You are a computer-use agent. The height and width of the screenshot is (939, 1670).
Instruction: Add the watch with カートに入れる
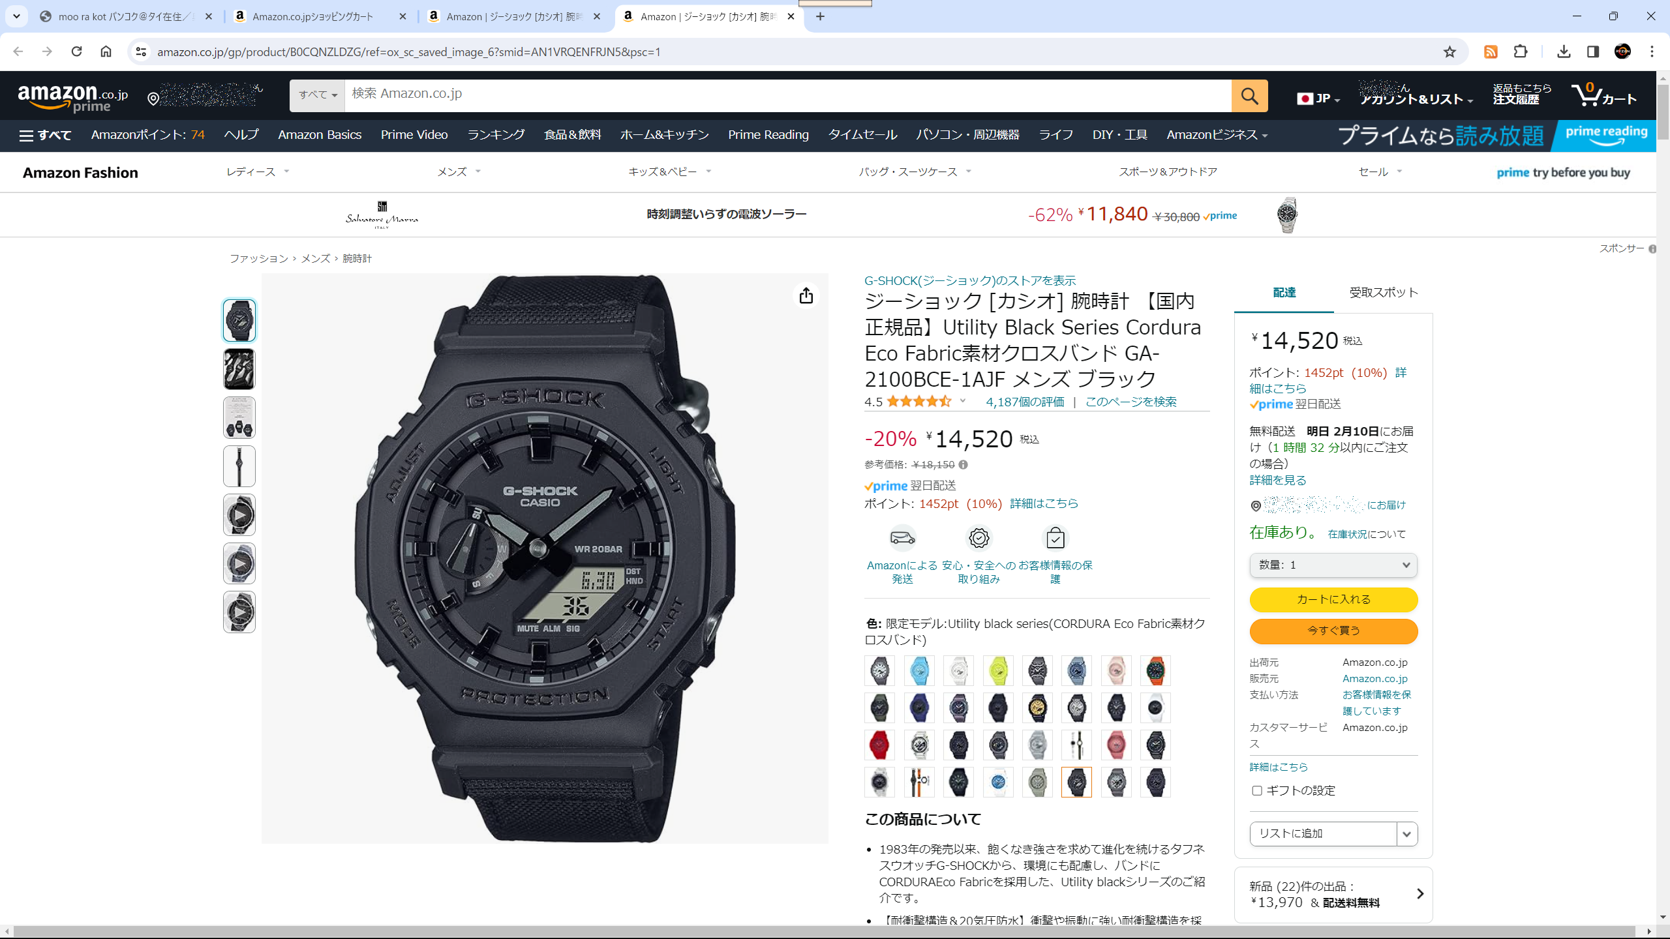coord(1333,599)
